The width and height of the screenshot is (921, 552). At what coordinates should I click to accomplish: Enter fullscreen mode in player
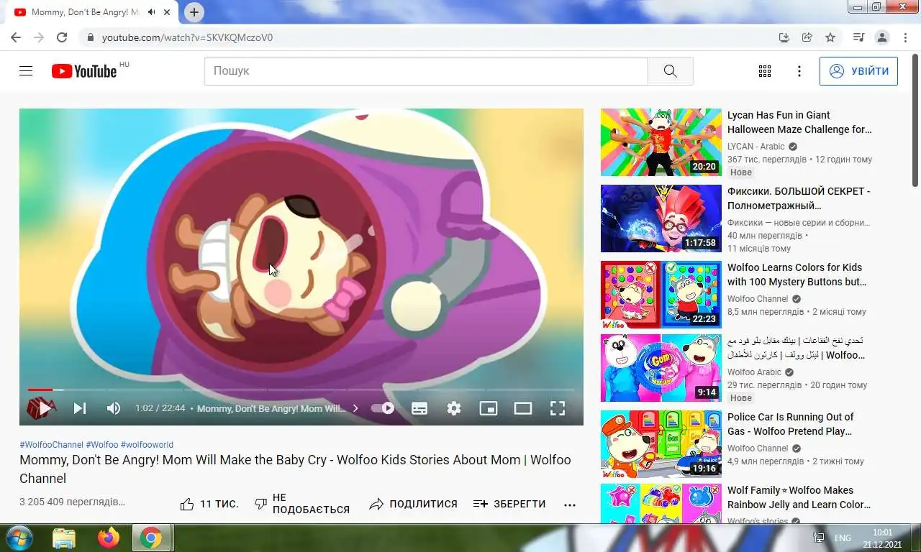click(558, 408)
